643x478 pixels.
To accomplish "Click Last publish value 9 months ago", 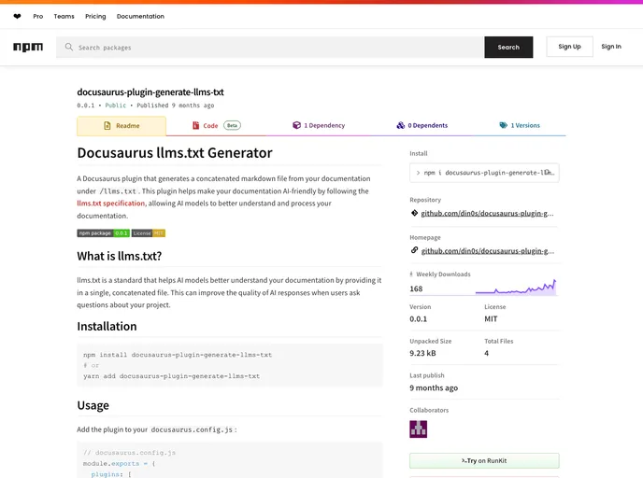I will 434,387.
